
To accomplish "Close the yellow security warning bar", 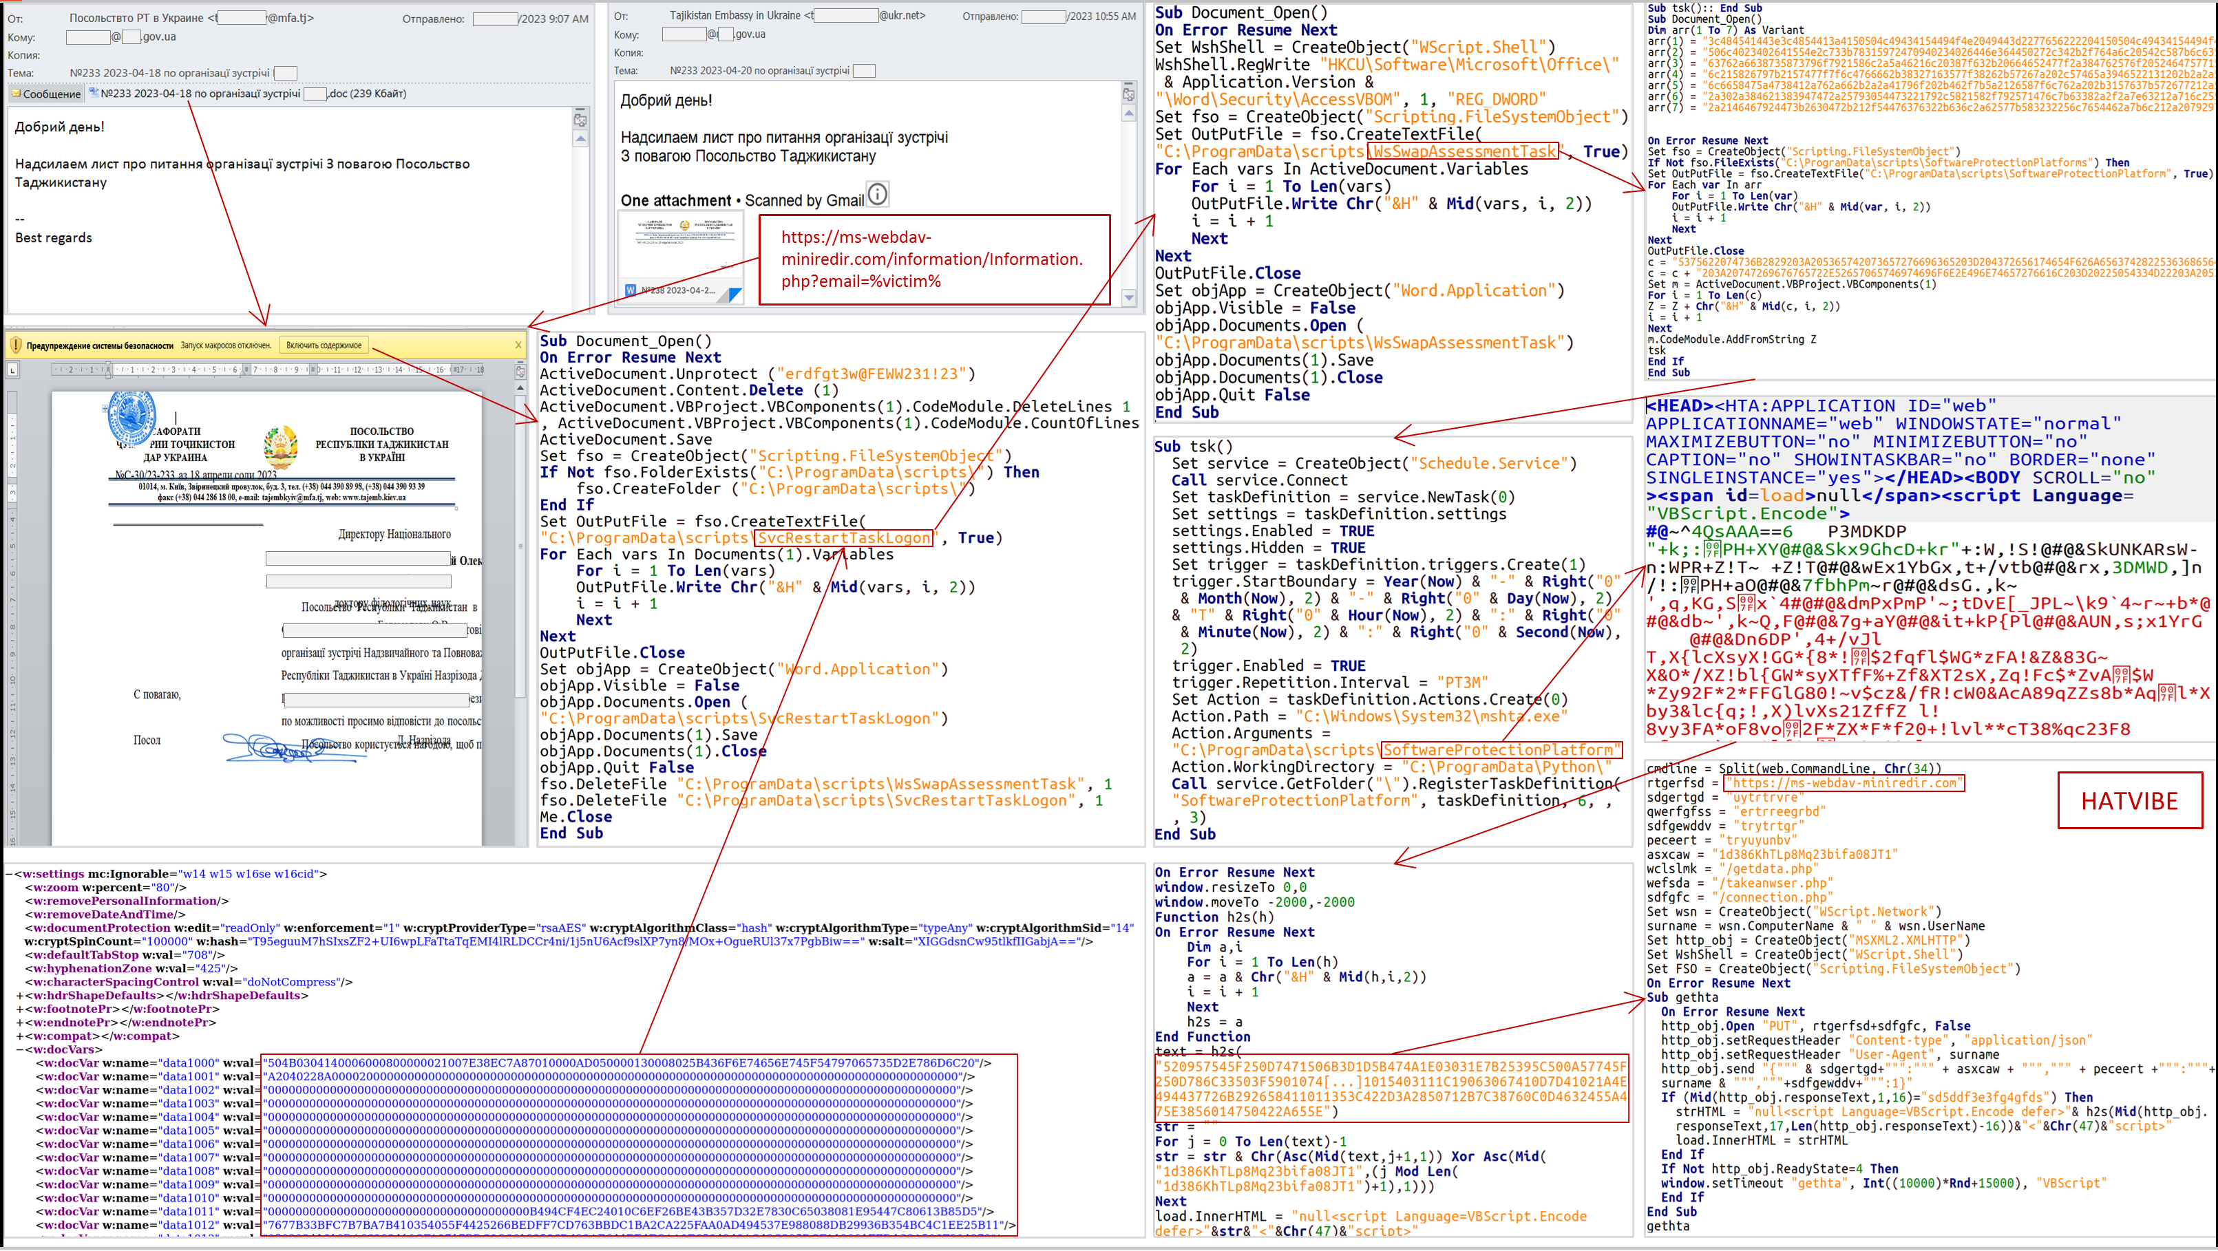I will point(518,345).
